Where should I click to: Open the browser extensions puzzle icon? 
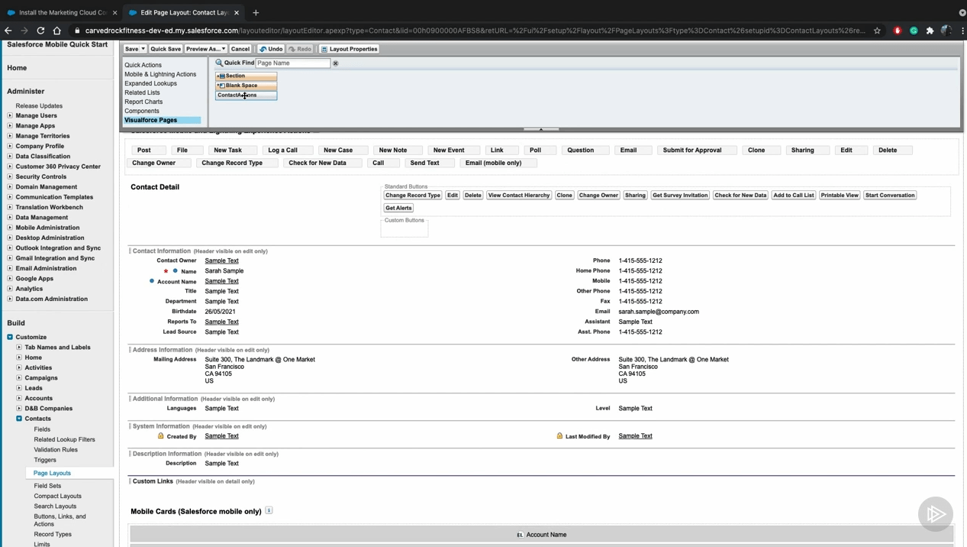[x=930, y=31]
